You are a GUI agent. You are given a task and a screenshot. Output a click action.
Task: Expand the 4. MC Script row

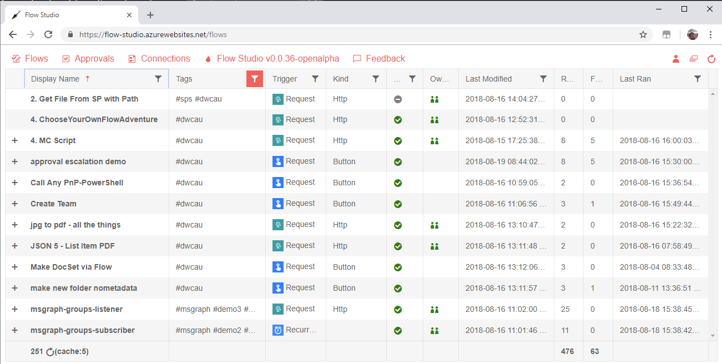pos(15,141)
